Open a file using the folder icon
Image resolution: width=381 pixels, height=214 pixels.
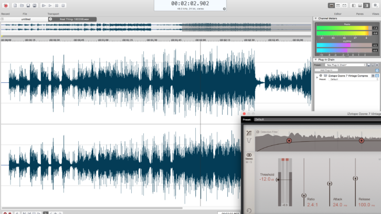coord(22,5)
